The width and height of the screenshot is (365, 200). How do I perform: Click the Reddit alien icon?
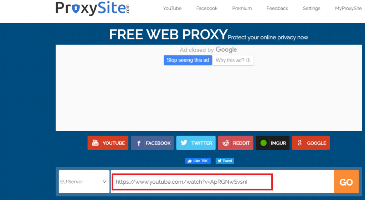point(226,143)
